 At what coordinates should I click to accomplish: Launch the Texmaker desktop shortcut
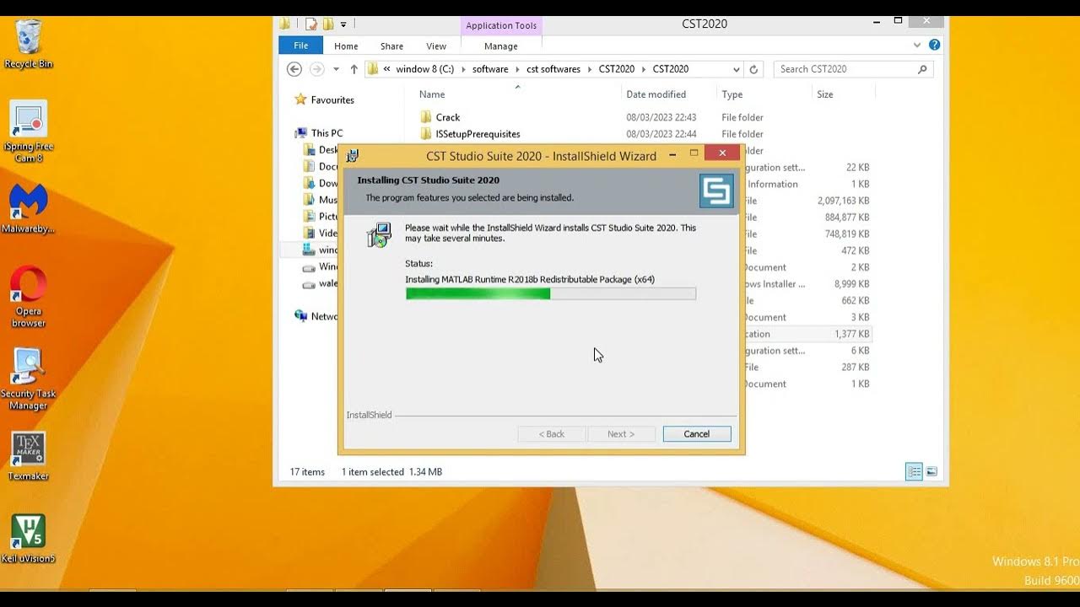(28, 456)
